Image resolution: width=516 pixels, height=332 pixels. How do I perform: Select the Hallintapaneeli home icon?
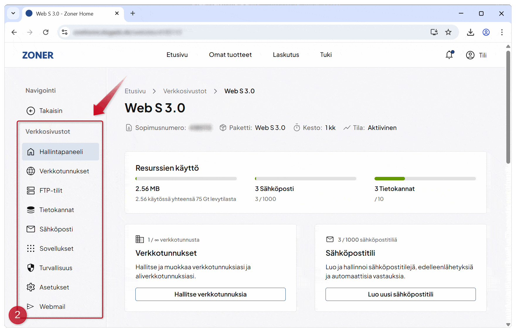coord(31,152)
